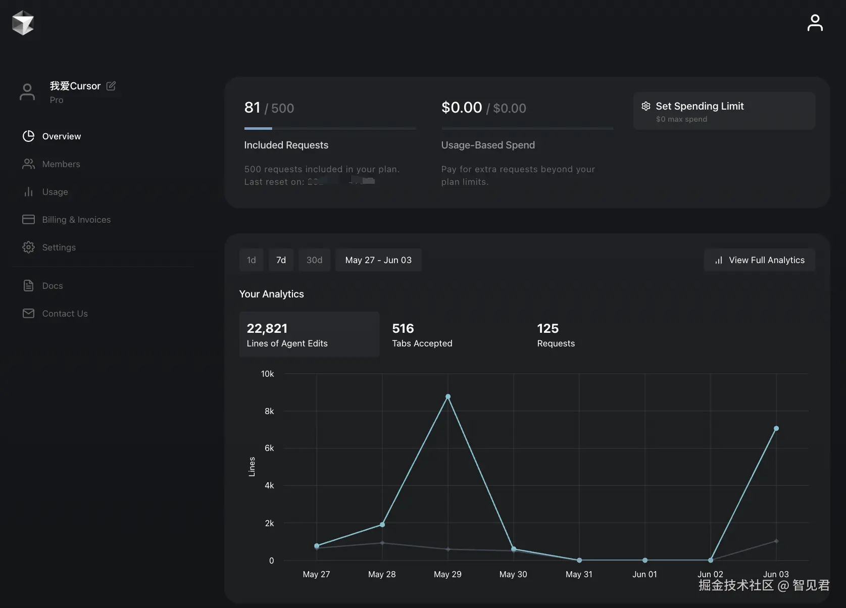Click the Overview pie chart icon
Viewport: 846px width, 608px height.
click(28, 136)
